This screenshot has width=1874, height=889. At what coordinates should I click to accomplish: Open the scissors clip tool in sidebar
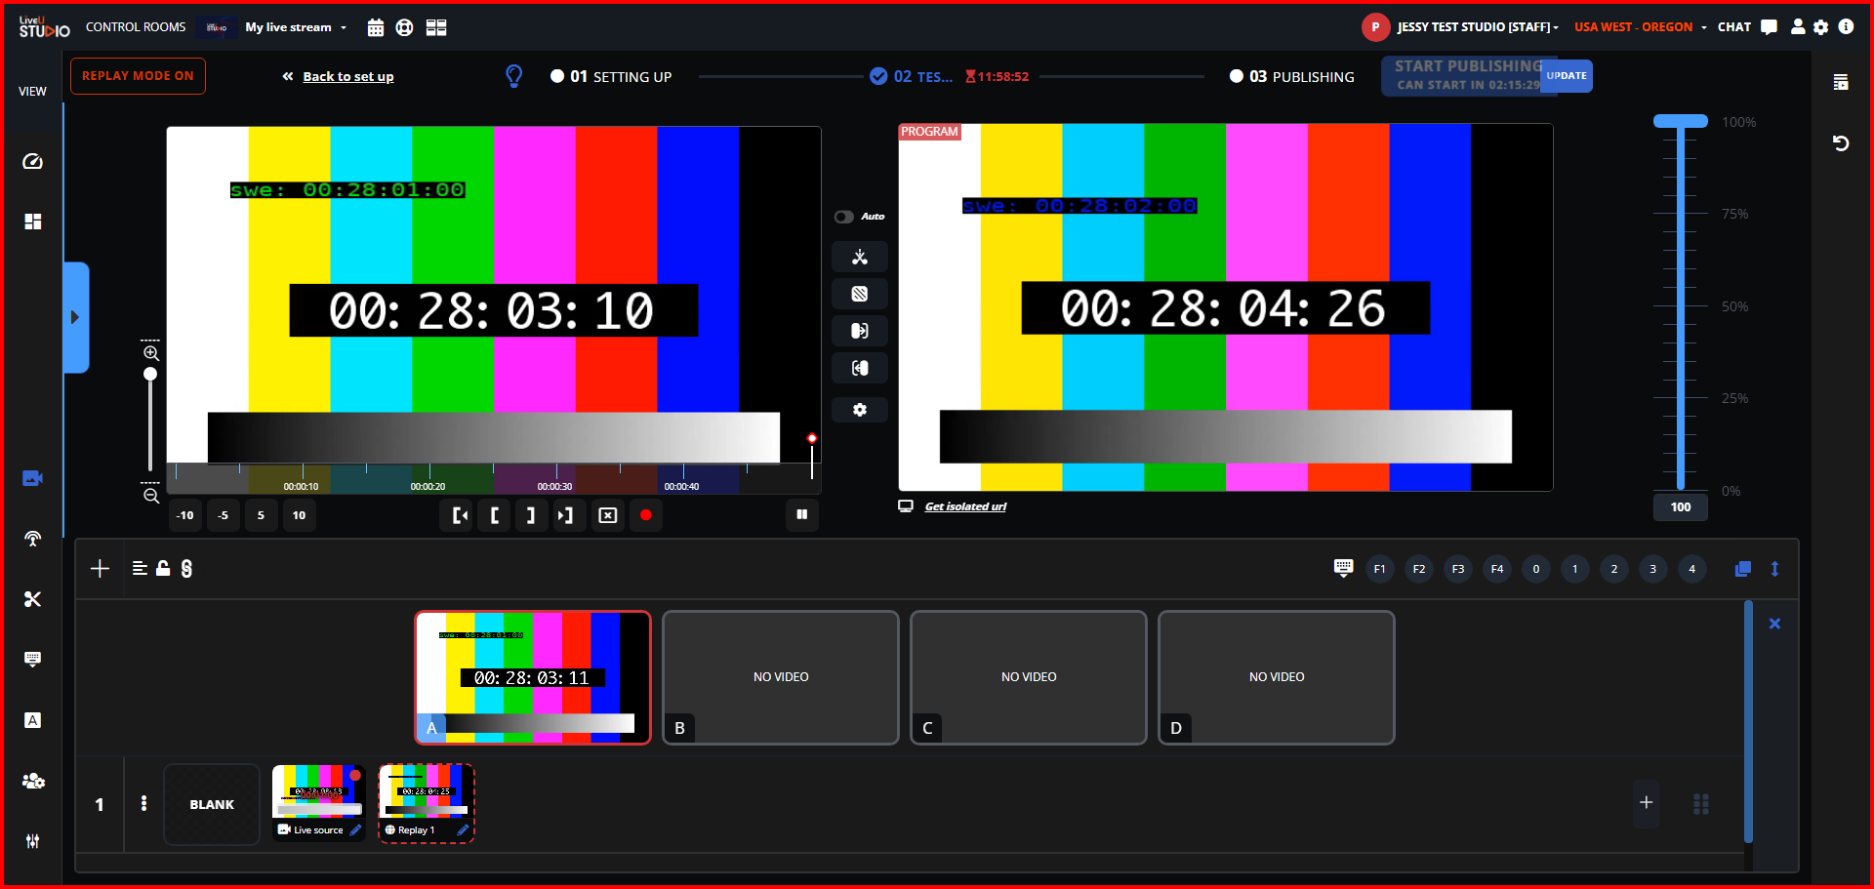pos(32,599)
